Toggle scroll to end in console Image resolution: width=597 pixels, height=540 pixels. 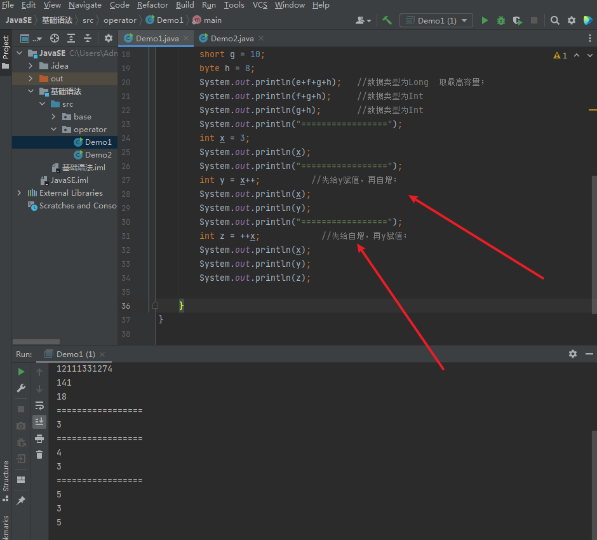click(x=39, y=421)
